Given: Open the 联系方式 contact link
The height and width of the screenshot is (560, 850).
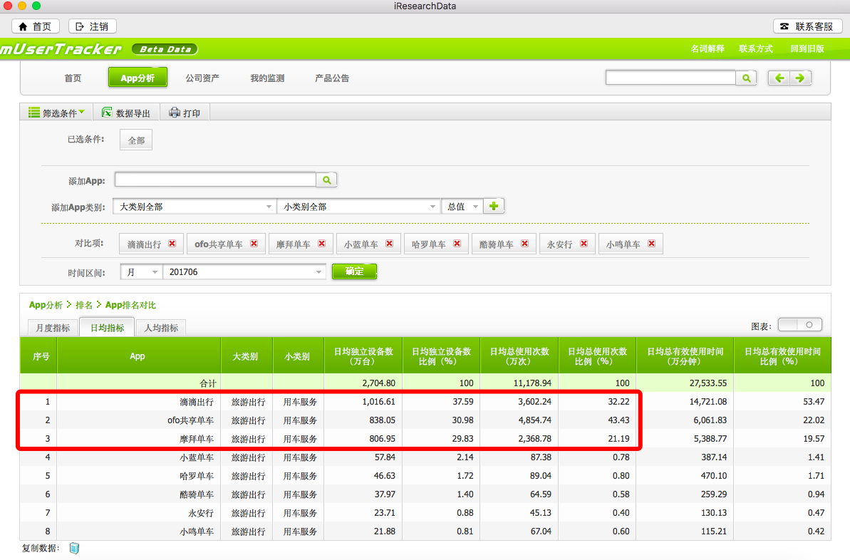Looking at the screenshot, I should tap(756, 48).
